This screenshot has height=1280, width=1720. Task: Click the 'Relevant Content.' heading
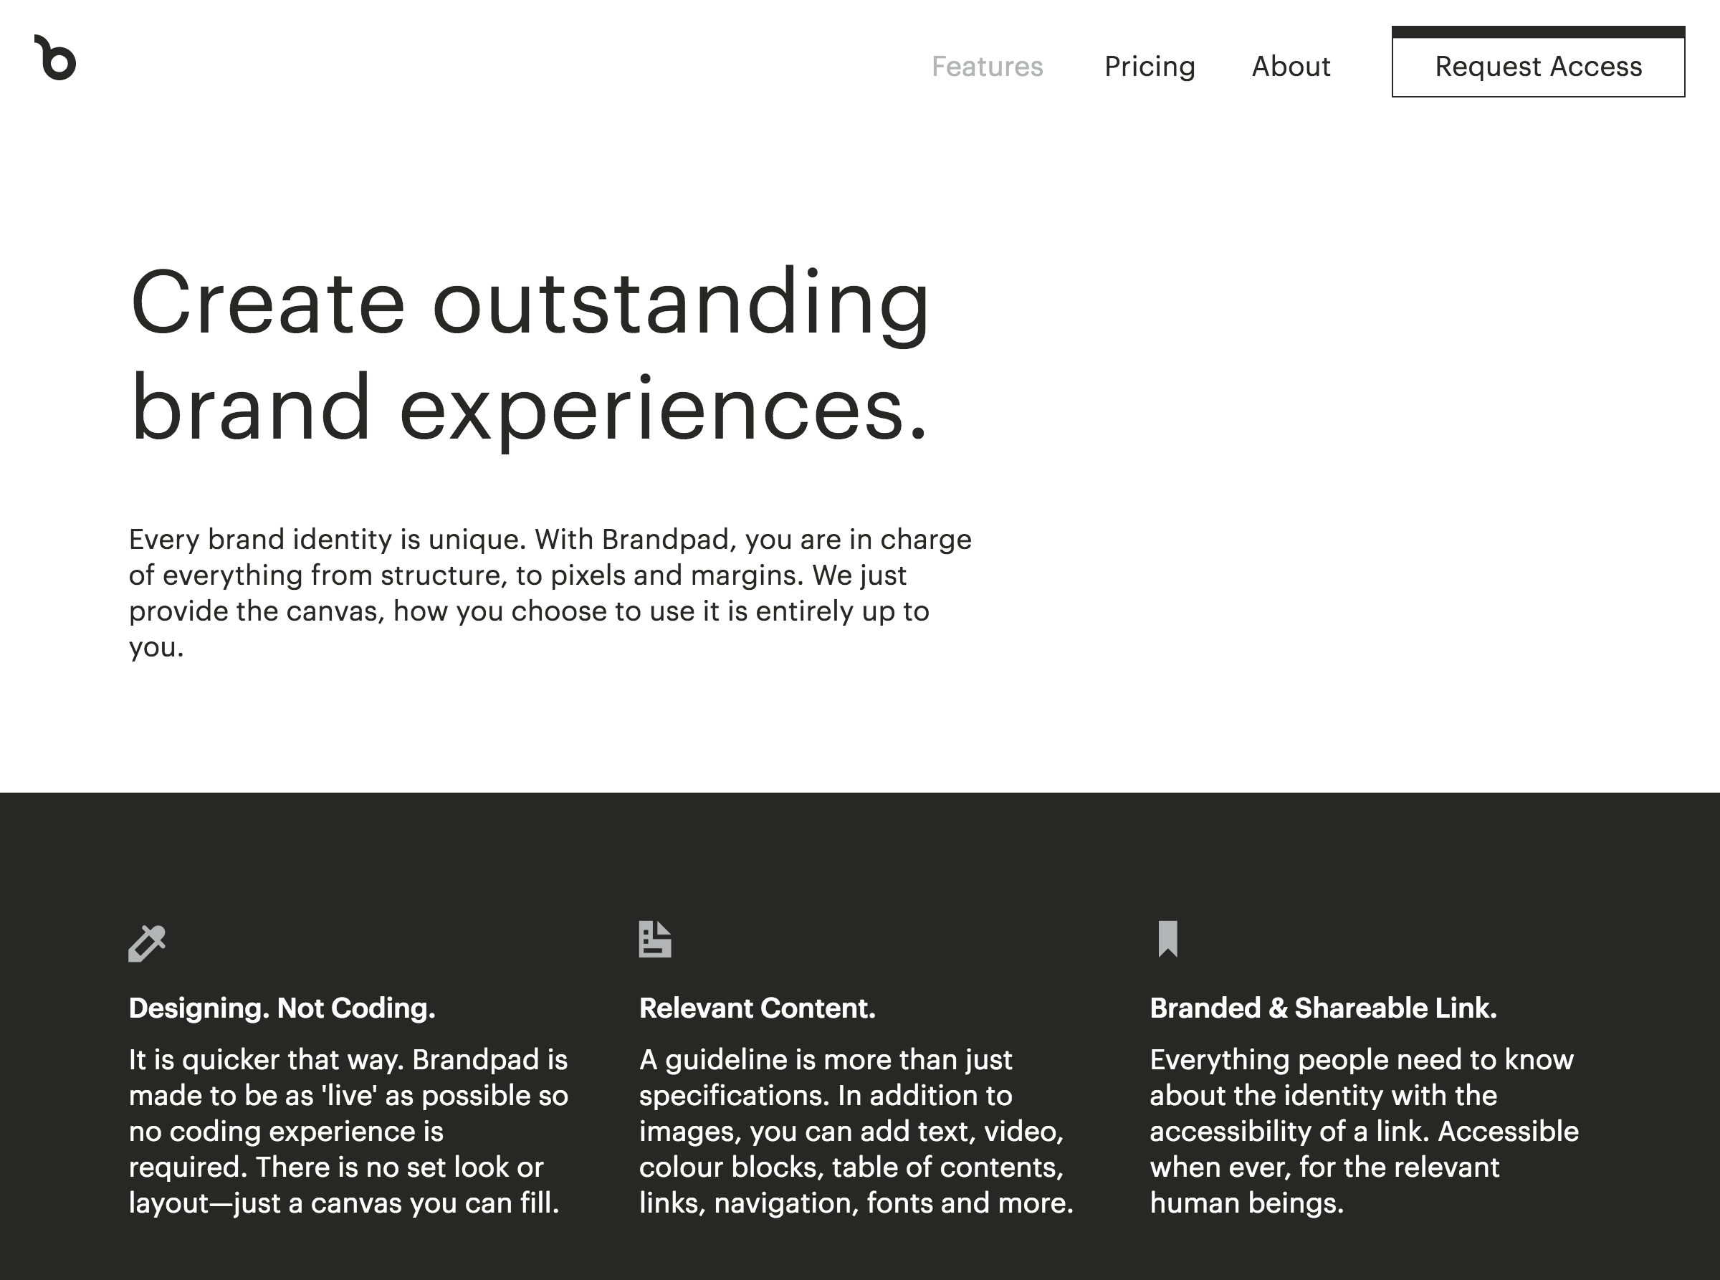[757, 1008]
